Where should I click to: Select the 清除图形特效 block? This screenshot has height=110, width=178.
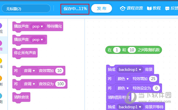point(119,97)
